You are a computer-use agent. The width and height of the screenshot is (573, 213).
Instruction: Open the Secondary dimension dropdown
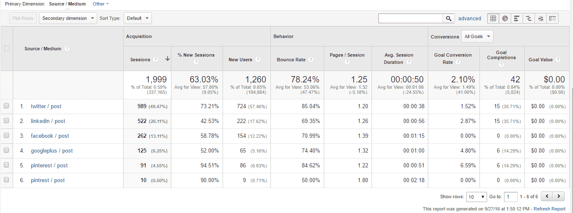[x=68, y=18]
